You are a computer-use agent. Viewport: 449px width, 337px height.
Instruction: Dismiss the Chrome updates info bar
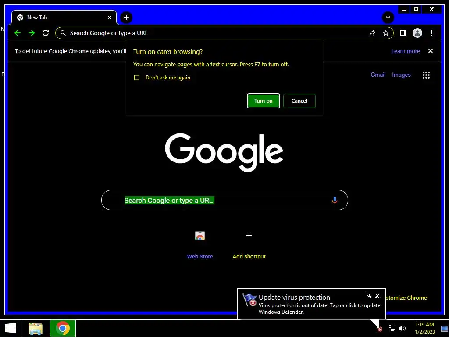[x=431, y=51]
